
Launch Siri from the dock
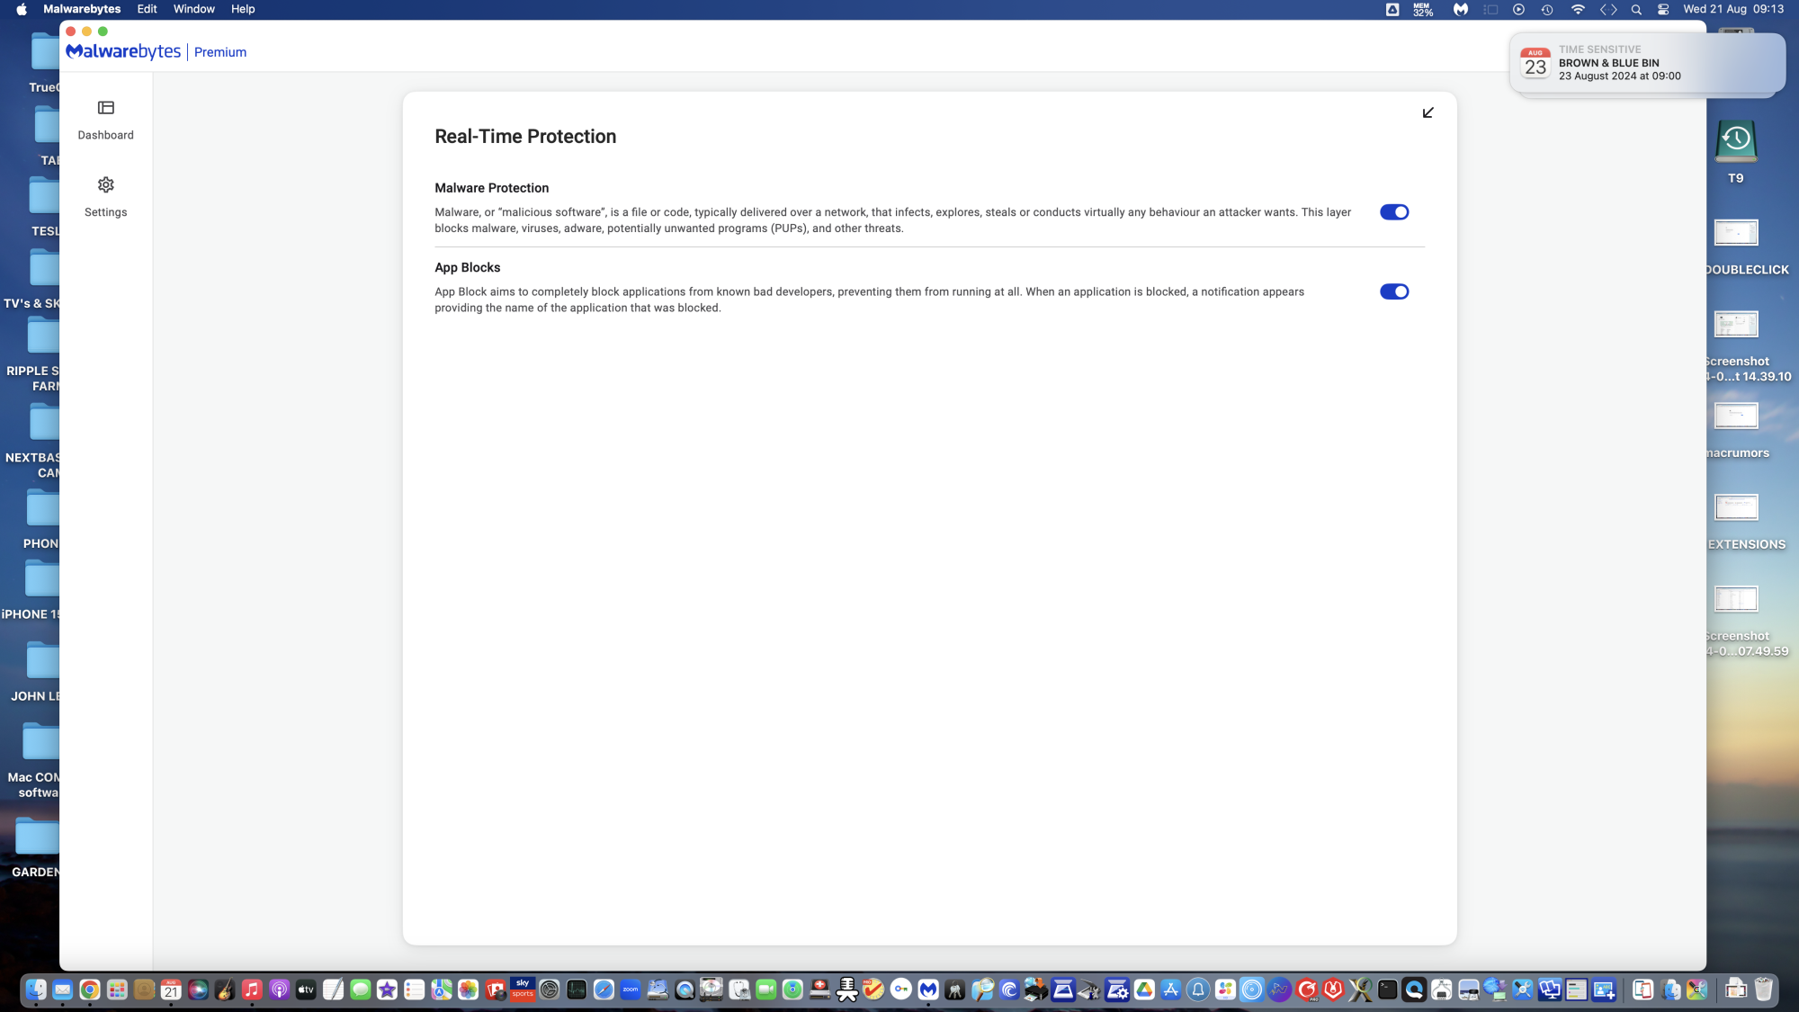pyautogui.click(x=198, y=990)
